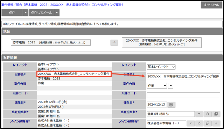Click the 保存してメール button
Screen dimensions: 224x129
(42, 13)
